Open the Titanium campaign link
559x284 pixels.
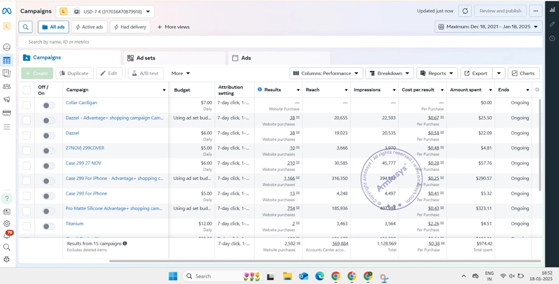point(74,224)
